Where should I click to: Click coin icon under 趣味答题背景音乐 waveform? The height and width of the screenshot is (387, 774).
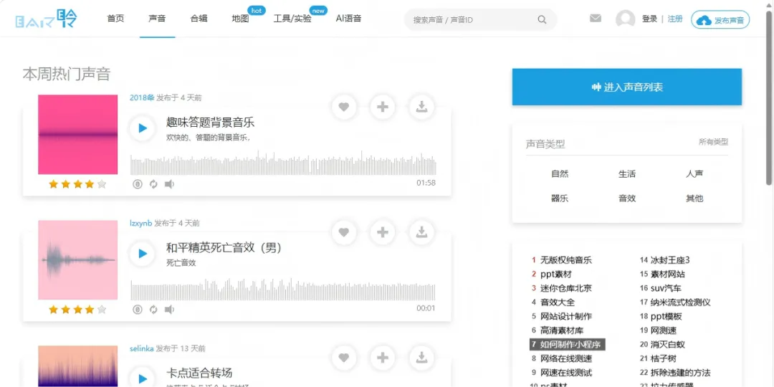pos(138,184)
